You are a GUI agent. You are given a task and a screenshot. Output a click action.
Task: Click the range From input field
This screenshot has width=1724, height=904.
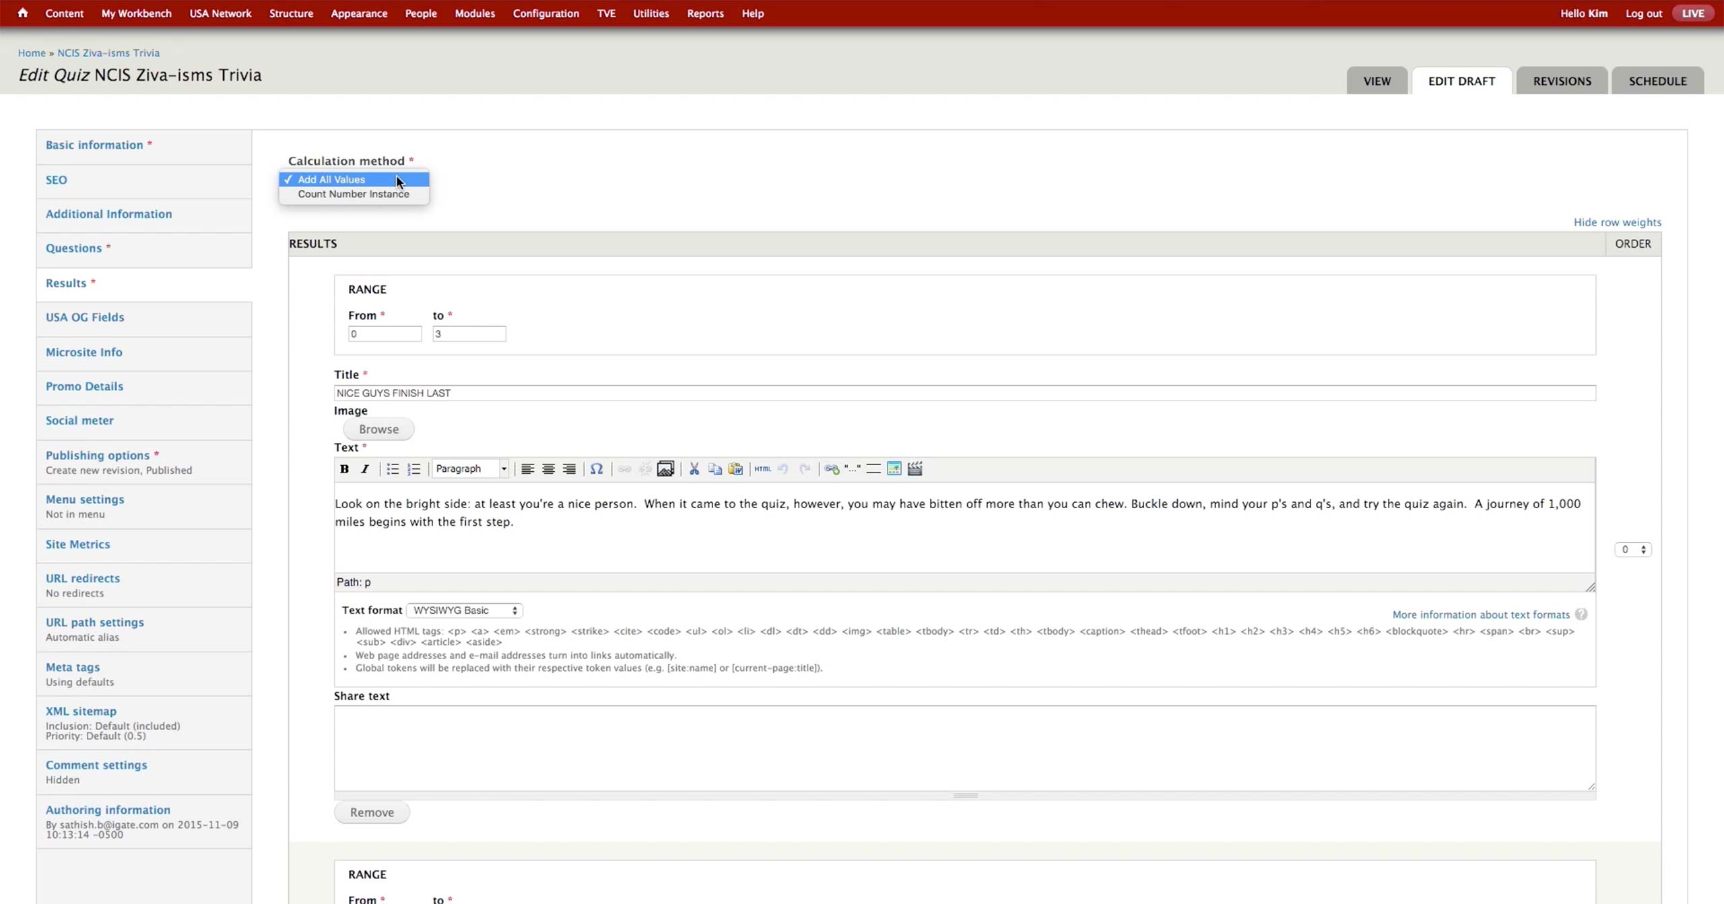click(x=385, y=334)
